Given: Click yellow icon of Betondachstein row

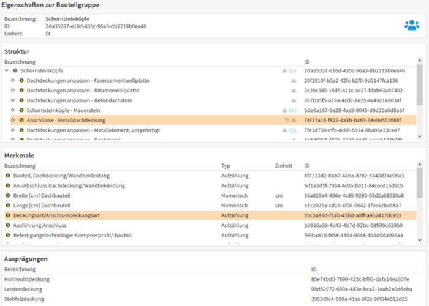Looking at the screenshot, I should coord(21,100).
